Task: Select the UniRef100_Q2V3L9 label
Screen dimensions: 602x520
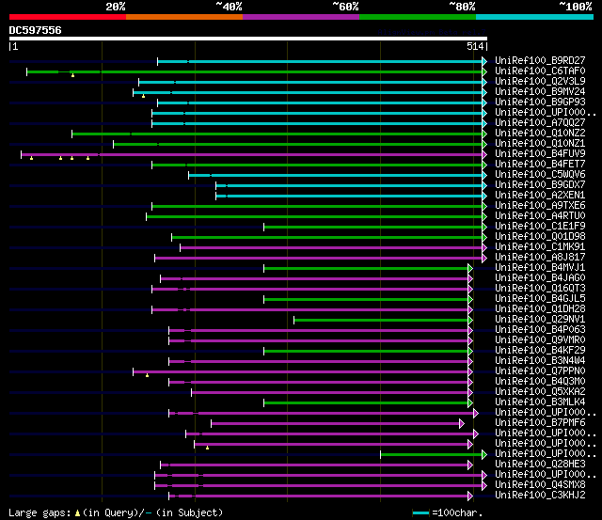Action: coord(540,81)
